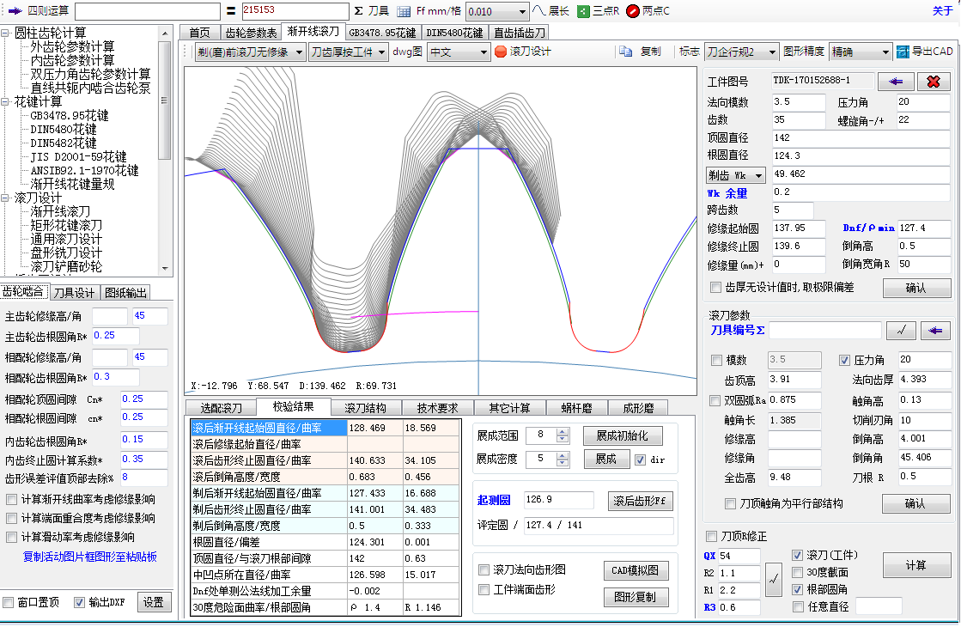
Task: Uncheck the 输出DXF checkbox
Action: (79, 602)
